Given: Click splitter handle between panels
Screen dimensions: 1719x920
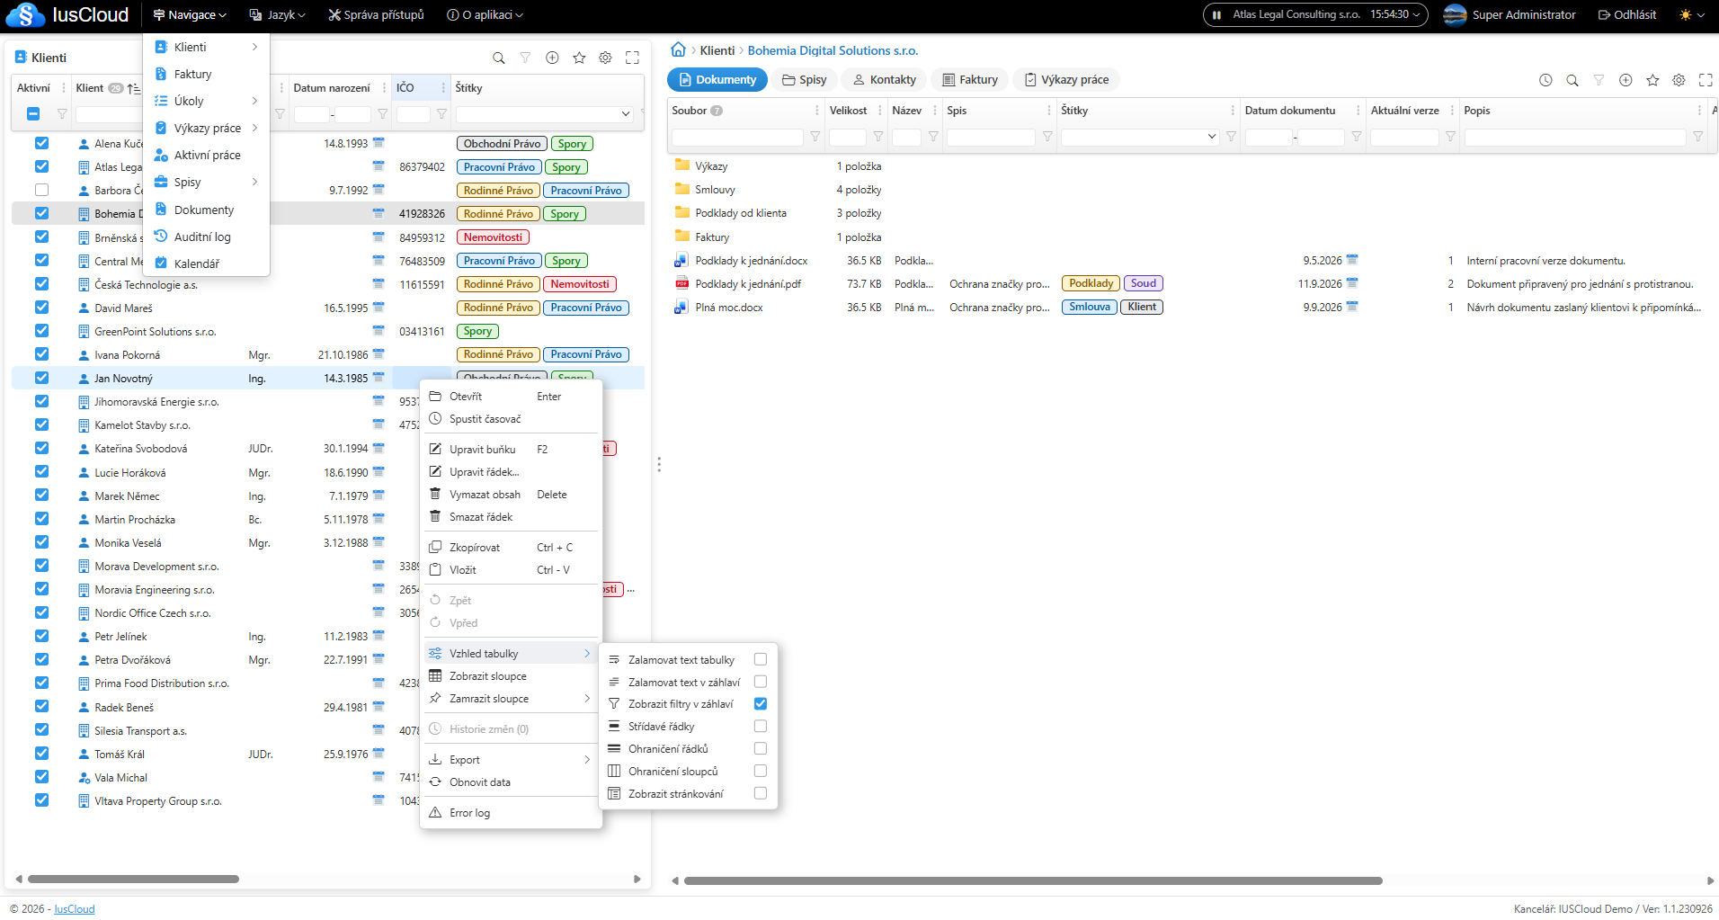Looking at the screenshot, I should click(x=659, y=464).
